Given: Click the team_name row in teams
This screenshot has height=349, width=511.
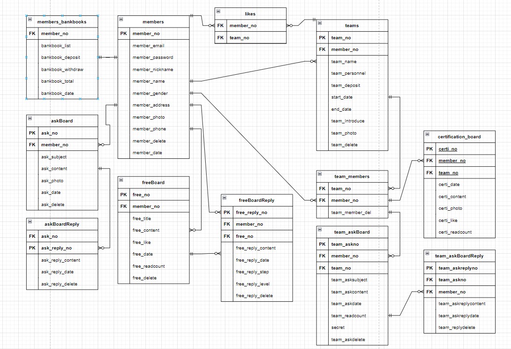Looking at the screenshot, I should coord(353,62).
